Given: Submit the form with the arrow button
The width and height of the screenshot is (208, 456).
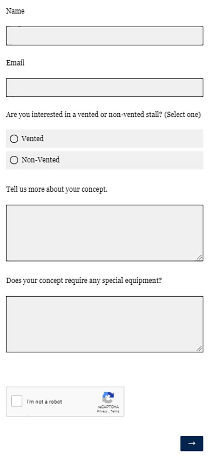Looking at the screenshot, I should point(192,443).
